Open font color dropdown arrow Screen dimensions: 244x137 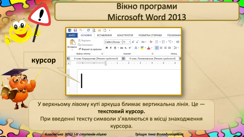coord(152,48)
